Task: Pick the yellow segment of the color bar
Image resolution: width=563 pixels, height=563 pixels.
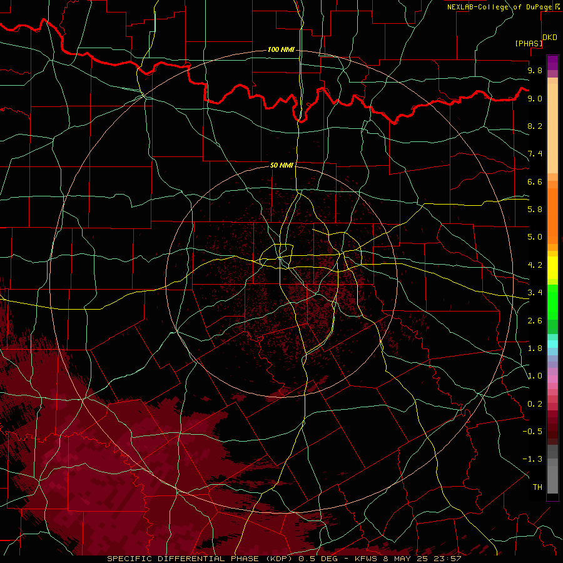Action: pyautogui.click(x=552, y=268)
